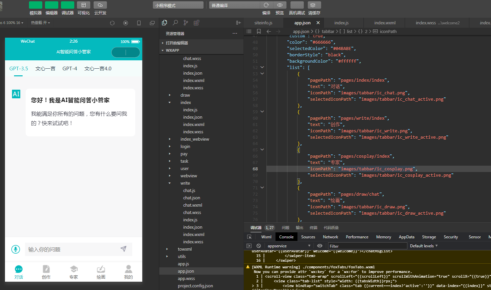Open the search panel in the sidebar

pos(175,23)
